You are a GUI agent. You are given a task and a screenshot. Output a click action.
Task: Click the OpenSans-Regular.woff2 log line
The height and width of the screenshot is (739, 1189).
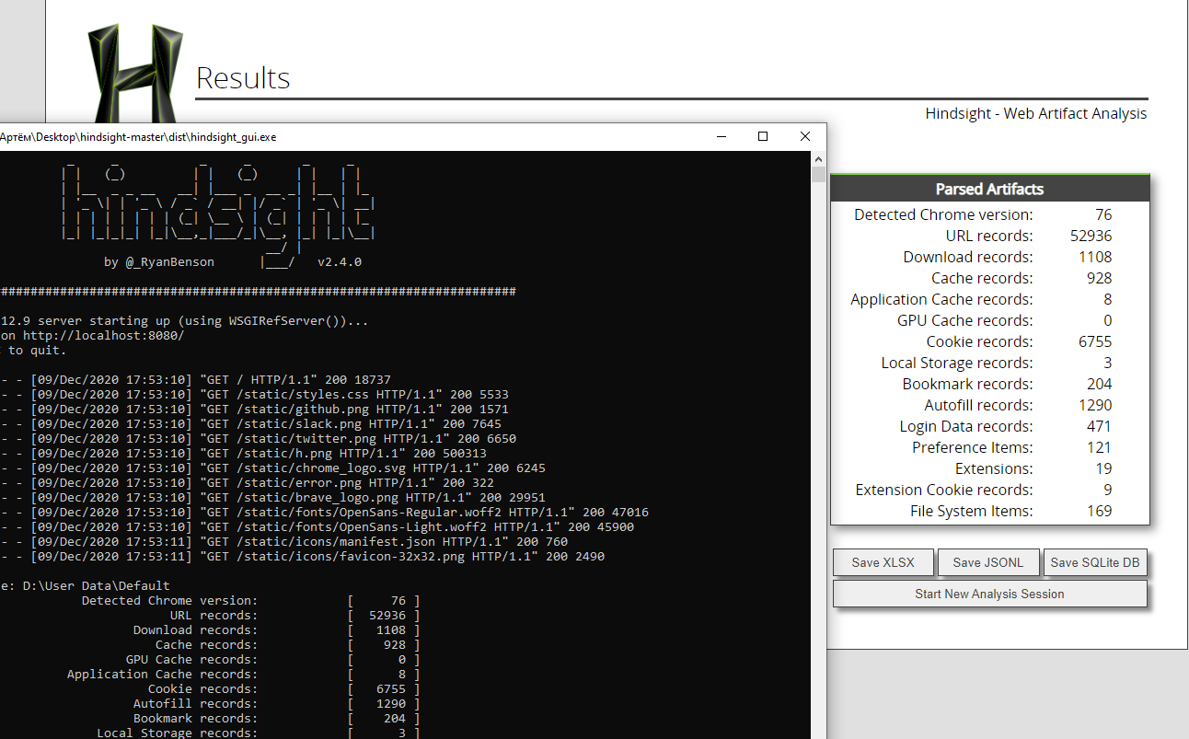[x=324, y=512]
